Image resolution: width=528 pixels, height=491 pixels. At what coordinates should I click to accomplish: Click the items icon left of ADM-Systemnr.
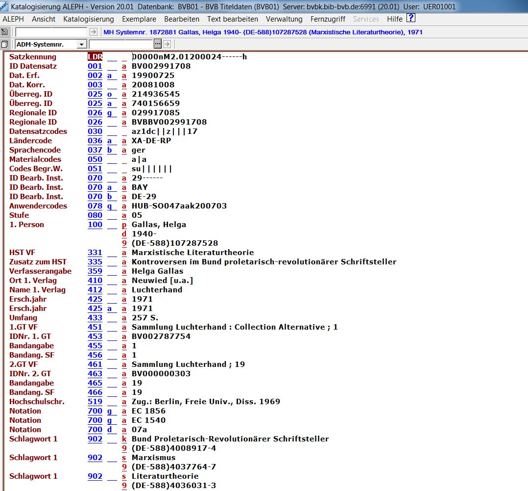pos(4,44)
